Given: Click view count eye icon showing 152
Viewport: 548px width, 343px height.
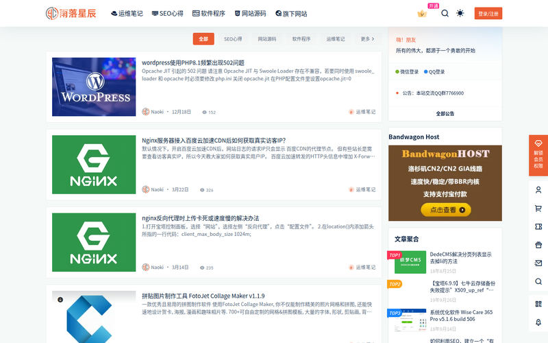Looking at the screenshot, I should (x=204, y=112).
